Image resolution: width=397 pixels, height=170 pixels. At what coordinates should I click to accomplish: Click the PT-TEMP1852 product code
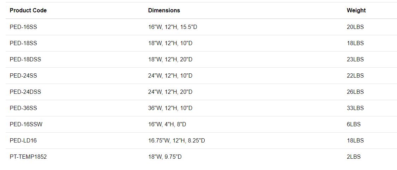point(28,157)
